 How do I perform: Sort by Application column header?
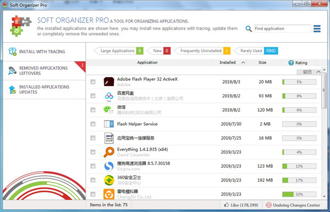[x=147, y=62]
